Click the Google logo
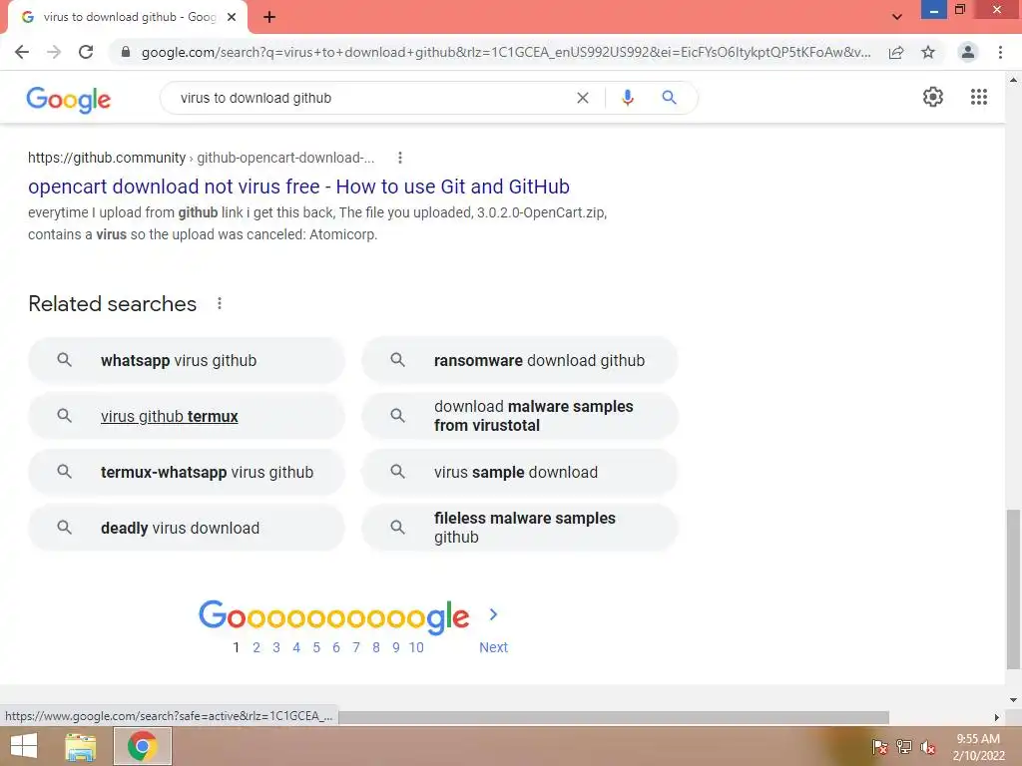1022x766 pixels. 69,99
